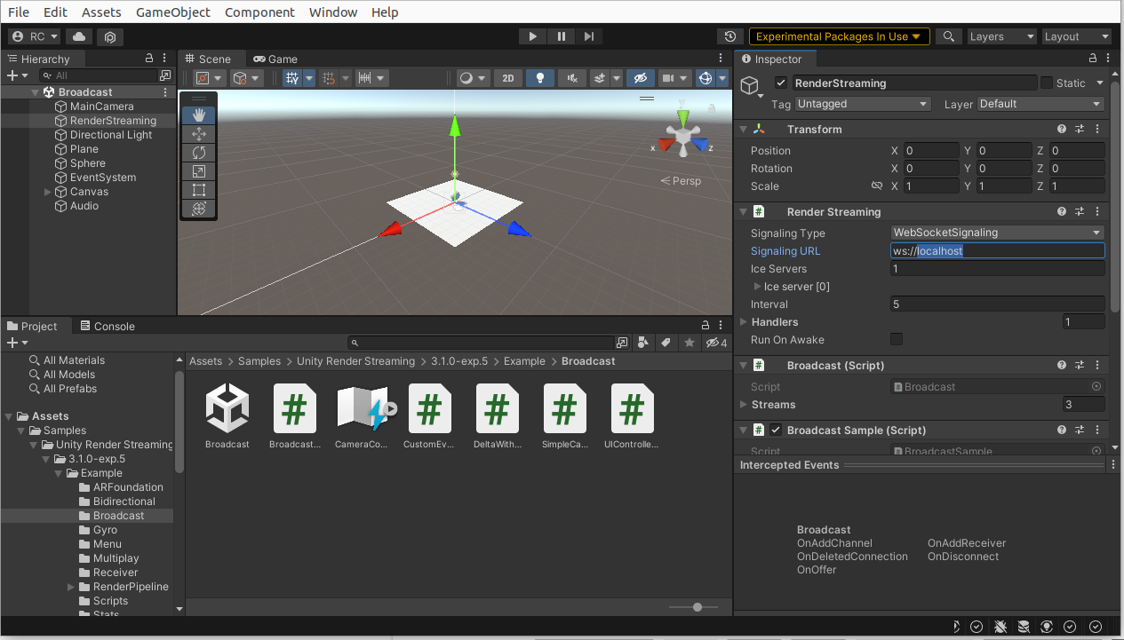
Task: Open the Tag dropdown
Action: (x=862, y=104)
